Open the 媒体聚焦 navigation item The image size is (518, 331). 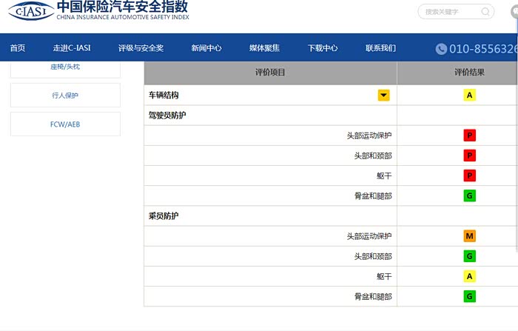pos(264,48)
